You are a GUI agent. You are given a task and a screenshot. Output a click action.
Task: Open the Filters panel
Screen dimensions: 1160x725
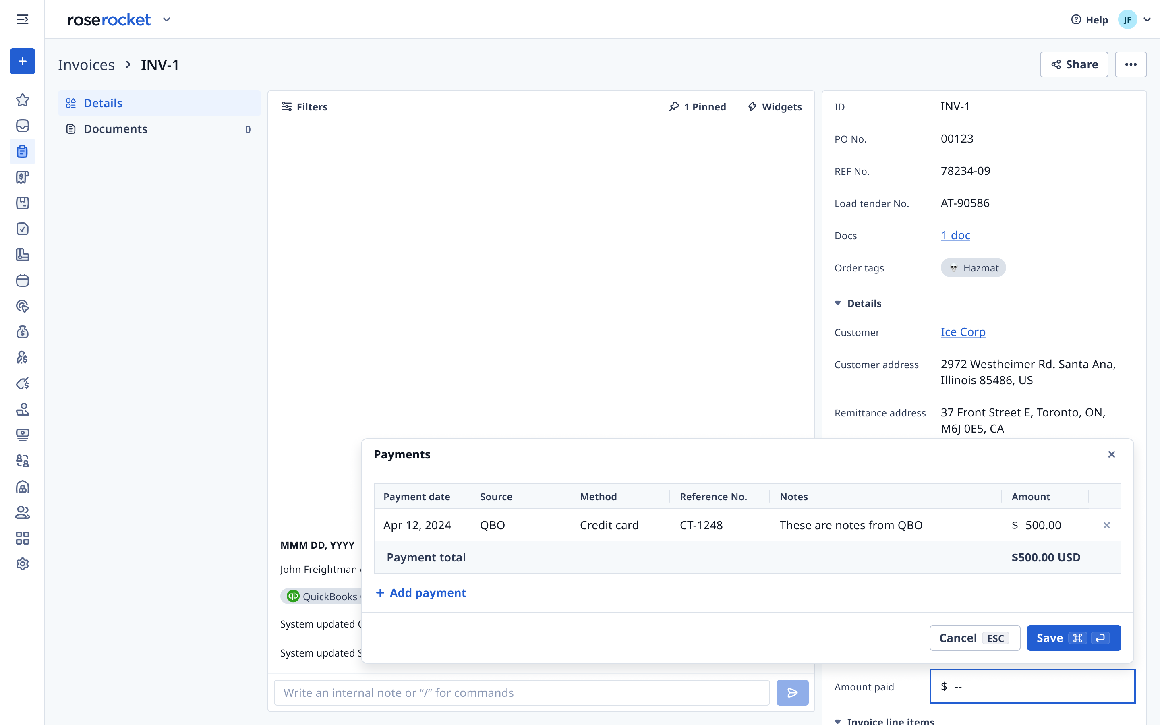tap(304, 106)
